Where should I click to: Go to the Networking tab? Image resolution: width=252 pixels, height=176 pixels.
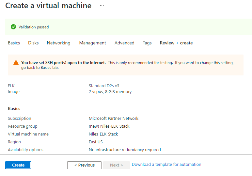pos(58,43)
